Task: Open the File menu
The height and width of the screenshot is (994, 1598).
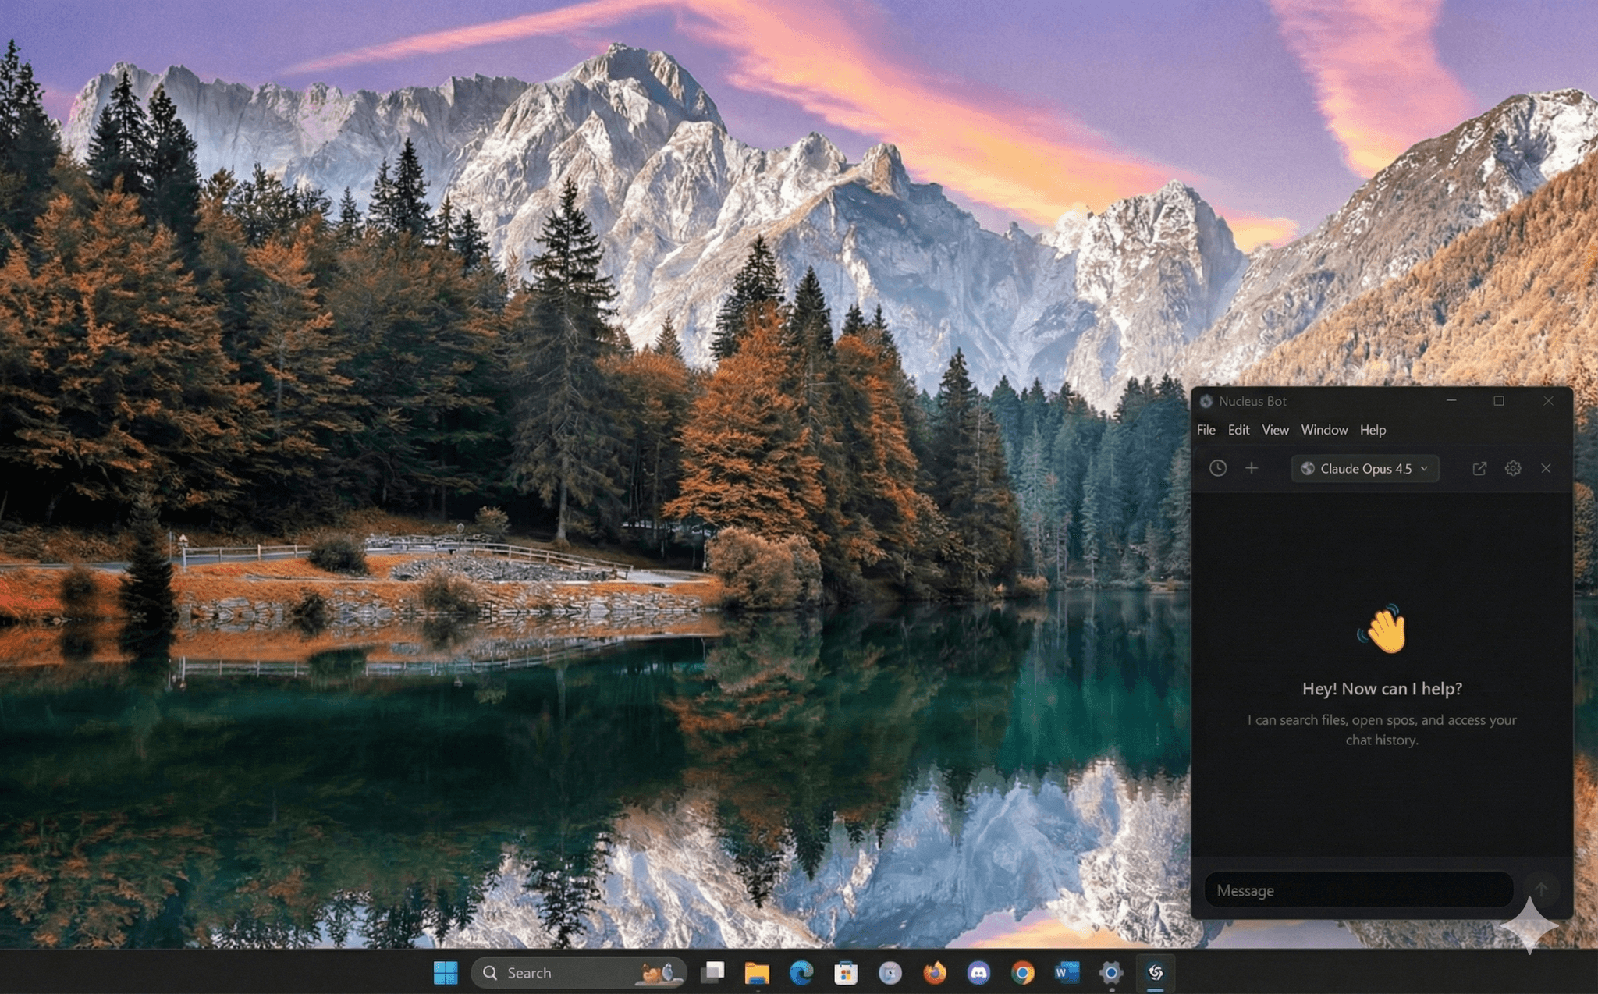Action: coord(1206,430)
